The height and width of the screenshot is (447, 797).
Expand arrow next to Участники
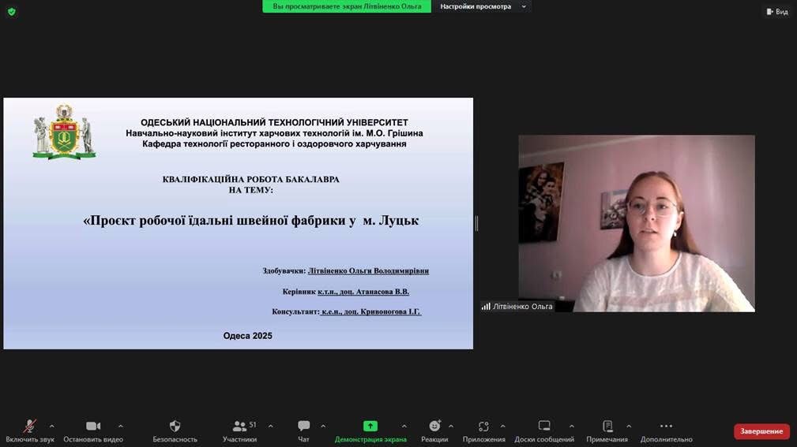pos(270,427)
